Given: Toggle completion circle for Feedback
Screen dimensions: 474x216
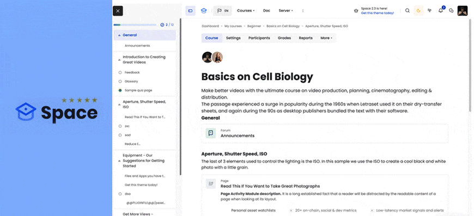Looking at the screenshot, I should pos(120,72).
